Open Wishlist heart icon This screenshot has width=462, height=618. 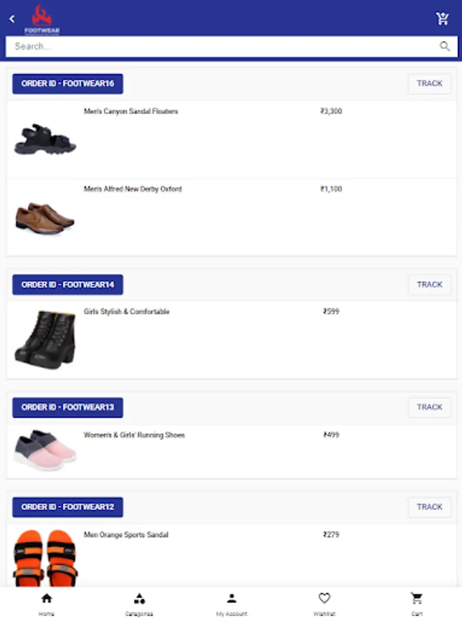[324, 603]
